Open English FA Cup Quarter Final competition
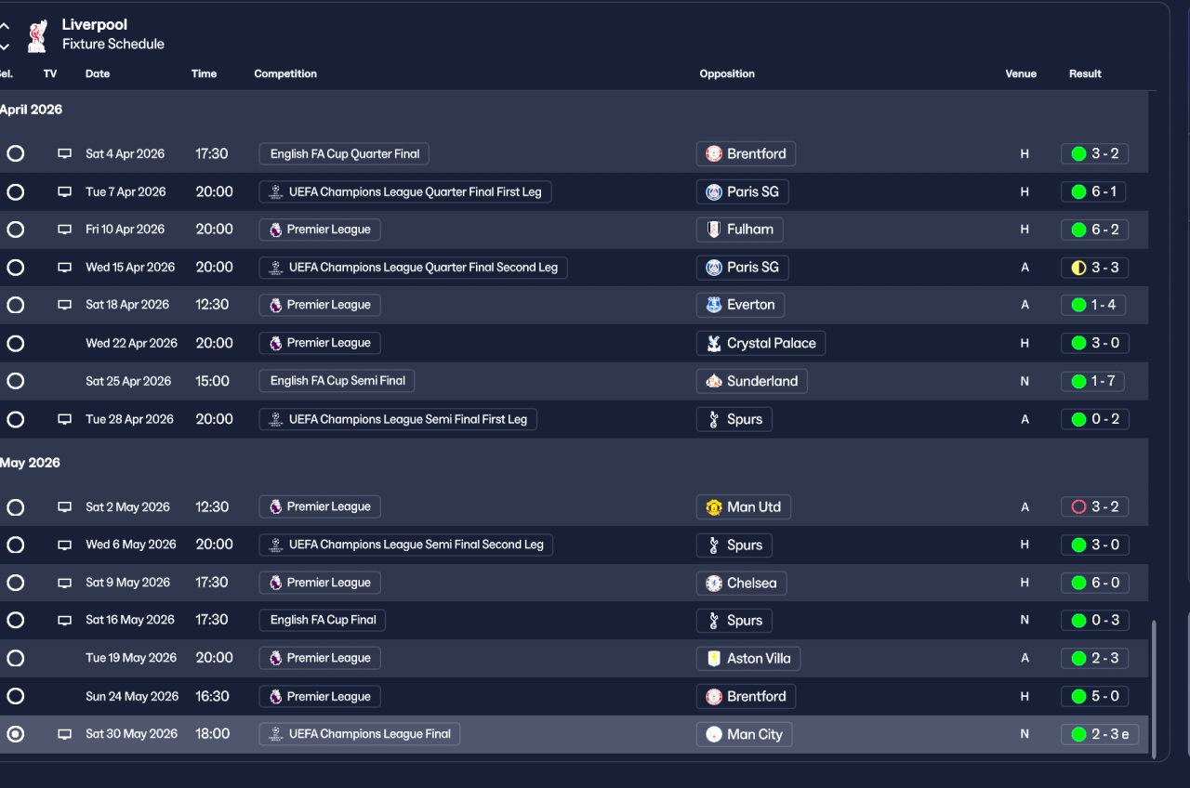Viewport: 1190px width, 788px height. coord(344,154)
